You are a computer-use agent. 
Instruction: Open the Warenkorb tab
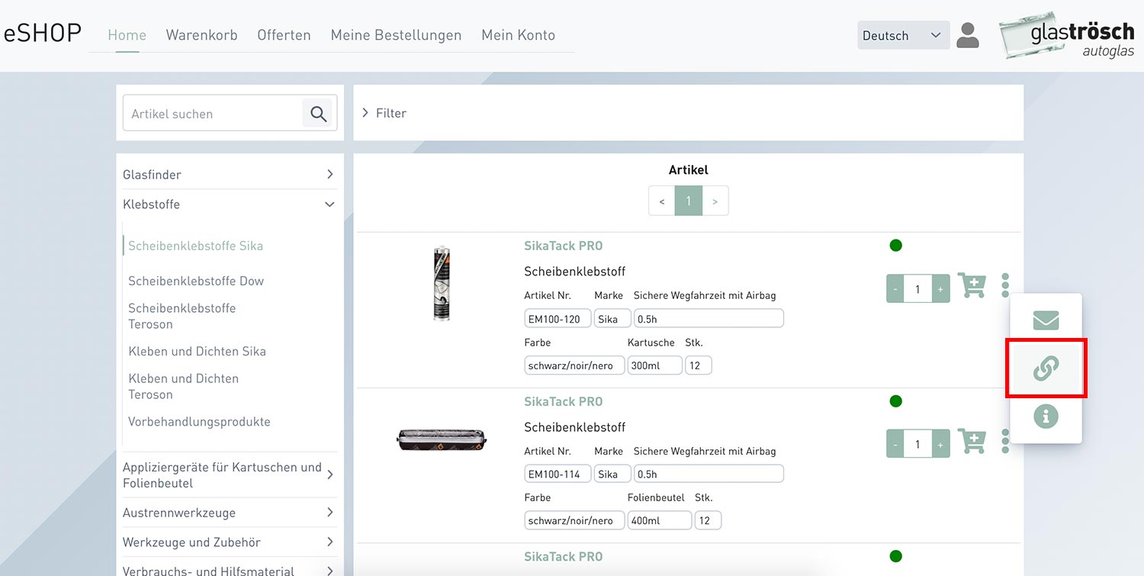pos(201,35)
